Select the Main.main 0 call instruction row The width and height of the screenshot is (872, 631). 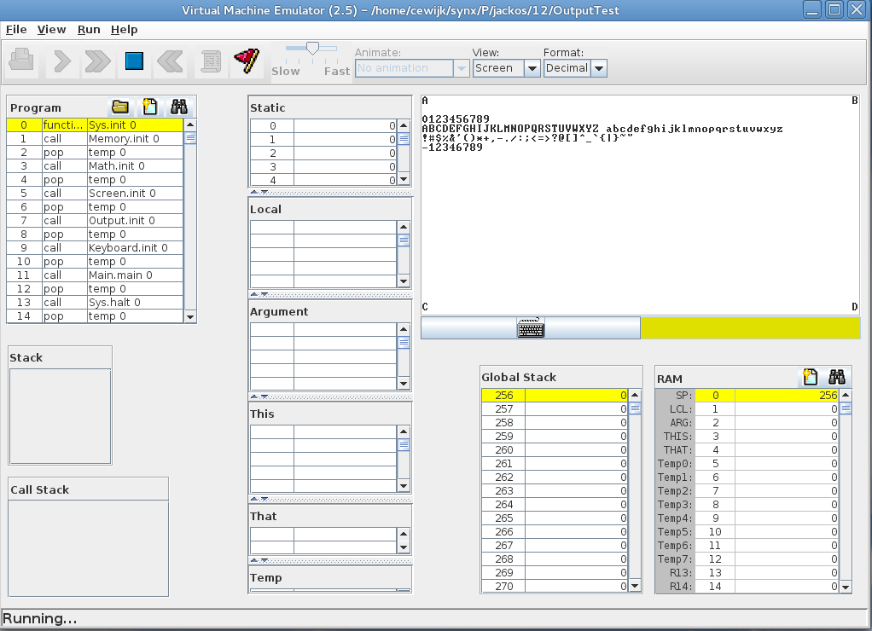[119, 275]
